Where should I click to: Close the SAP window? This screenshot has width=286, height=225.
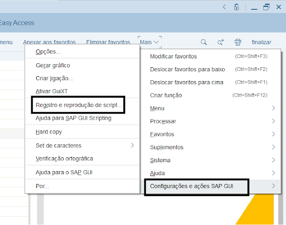tap(278, 7)
